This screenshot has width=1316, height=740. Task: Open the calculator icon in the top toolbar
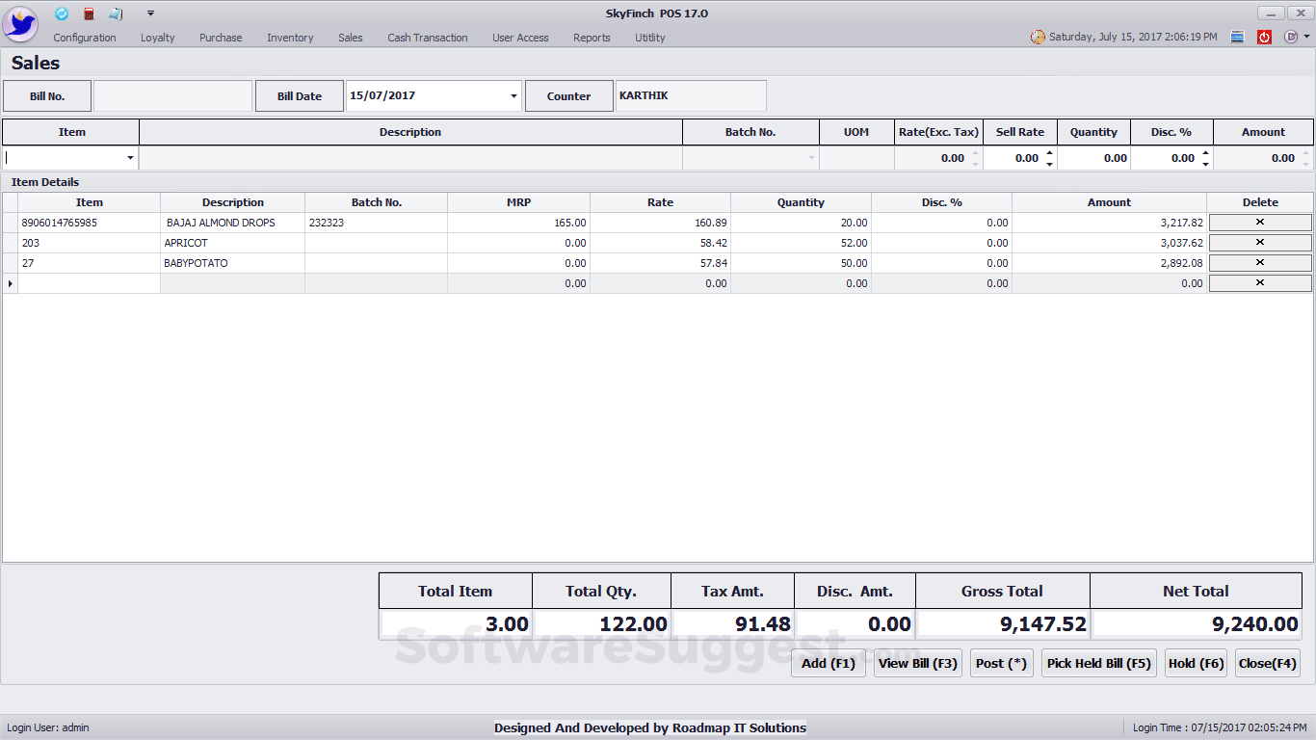pos(89,13)
